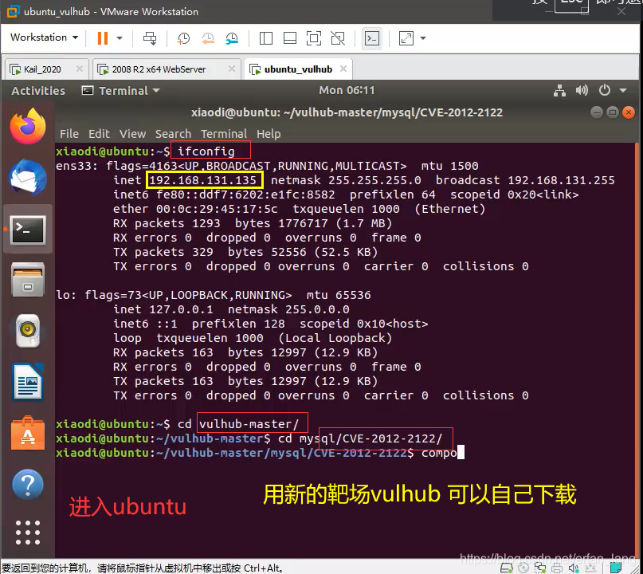Click the Mon 06:11 clock

pyautogui.click(x=347, y=90)
